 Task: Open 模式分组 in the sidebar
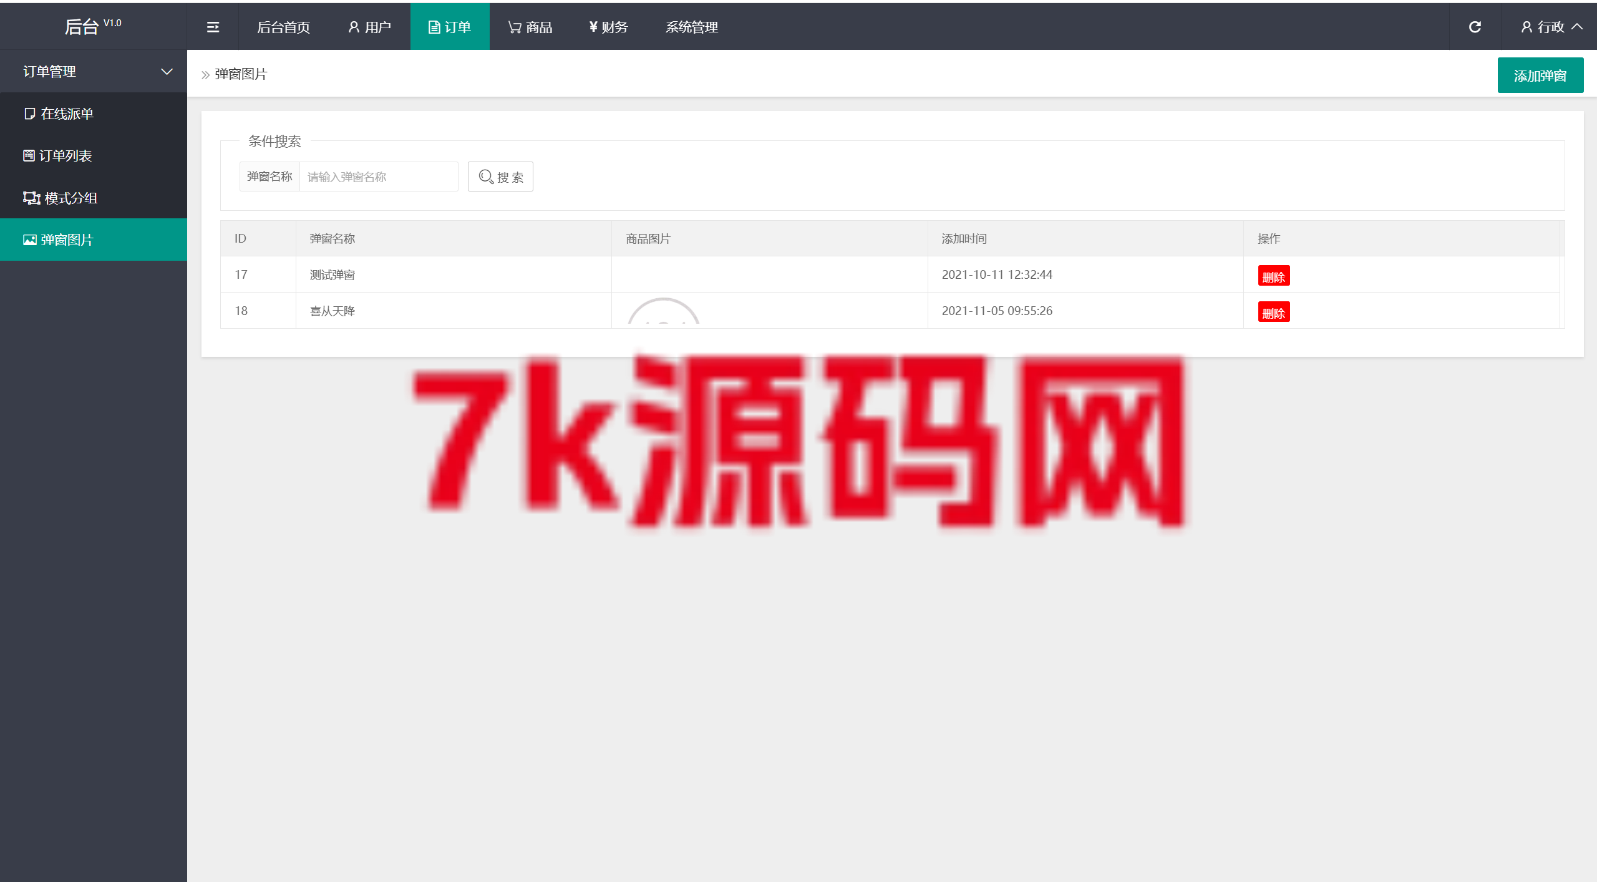[x=94, y=198]
